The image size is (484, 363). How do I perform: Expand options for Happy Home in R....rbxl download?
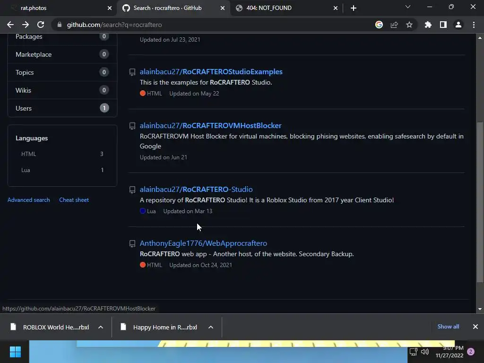click(x=211, y=327)
